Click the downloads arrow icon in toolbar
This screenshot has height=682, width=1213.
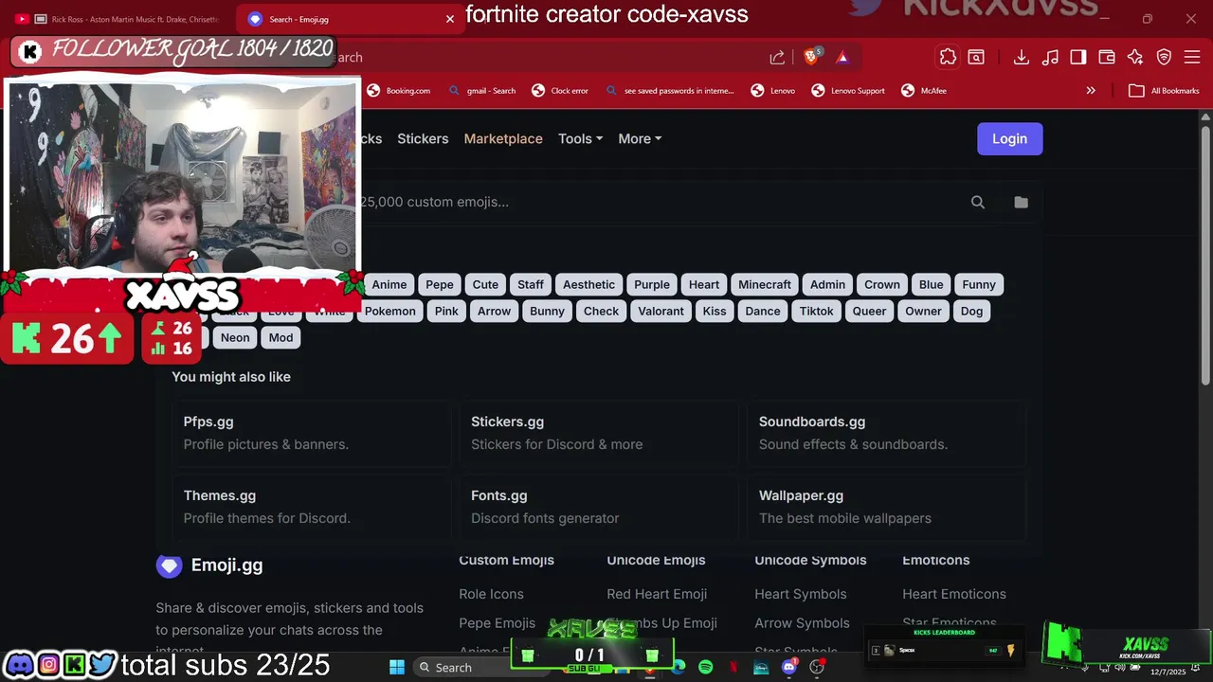click(1022, 57)
